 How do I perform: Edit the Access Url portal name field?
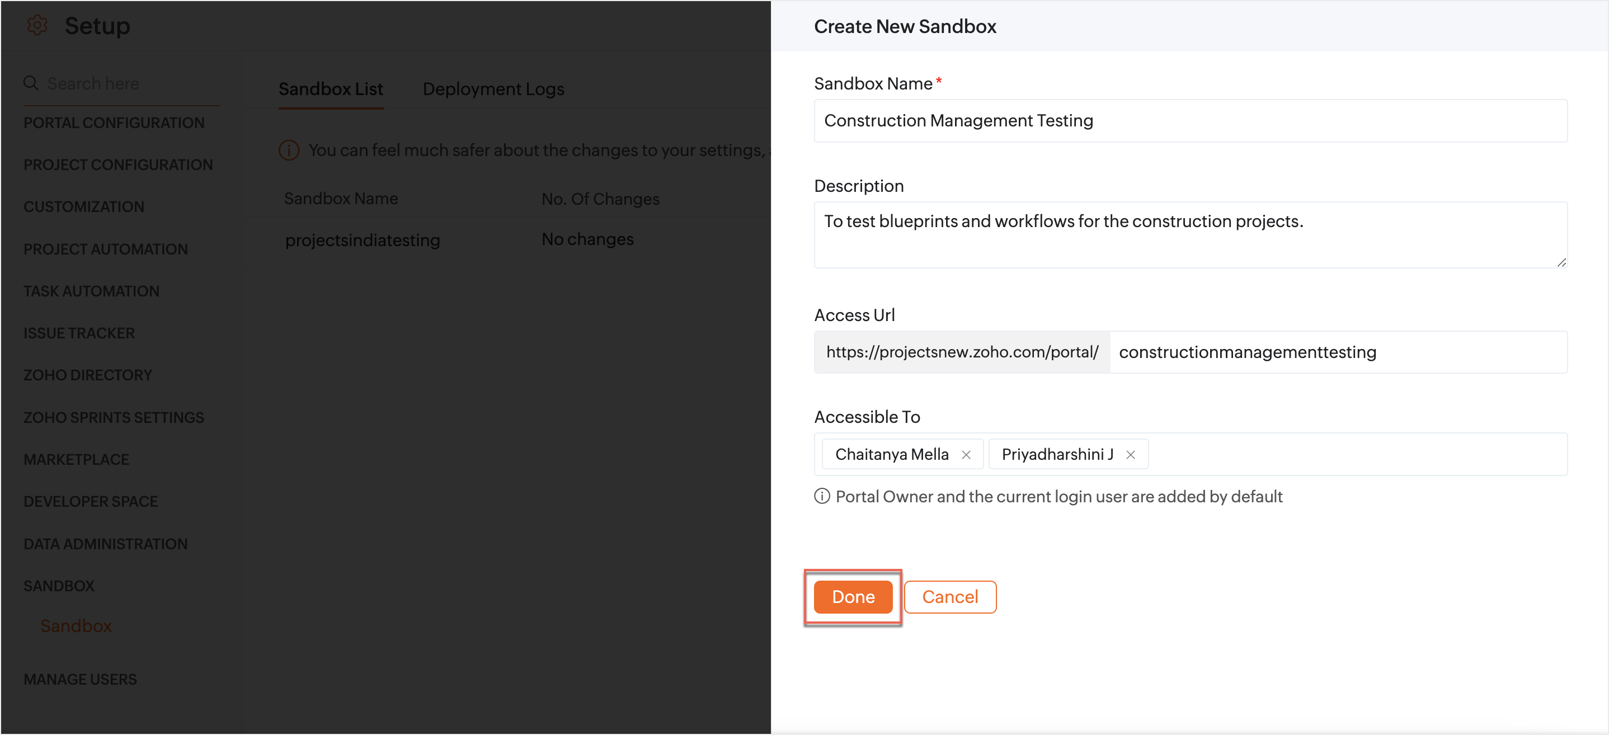pos(1337,352)
